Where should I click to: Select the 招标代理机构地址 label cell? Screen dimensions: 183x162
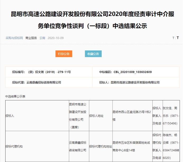pyautogui.click(x=101, y=146)
